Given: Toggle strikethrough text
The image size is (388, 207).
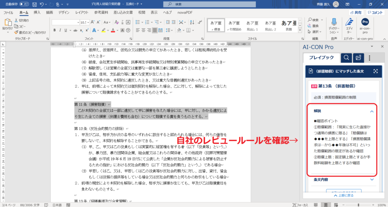Looking at the screenshot, I should click(75, 30).
